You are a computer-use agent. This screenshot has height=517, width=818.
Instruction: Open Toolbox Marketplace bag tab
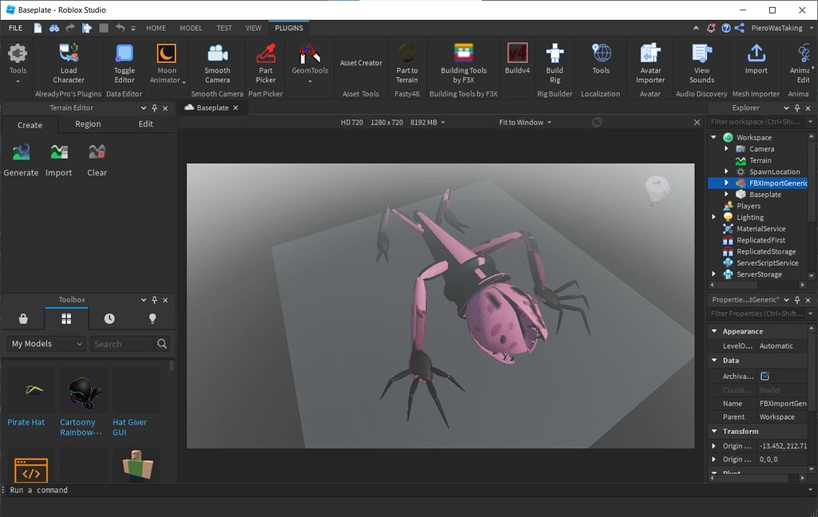click(23, 318)
